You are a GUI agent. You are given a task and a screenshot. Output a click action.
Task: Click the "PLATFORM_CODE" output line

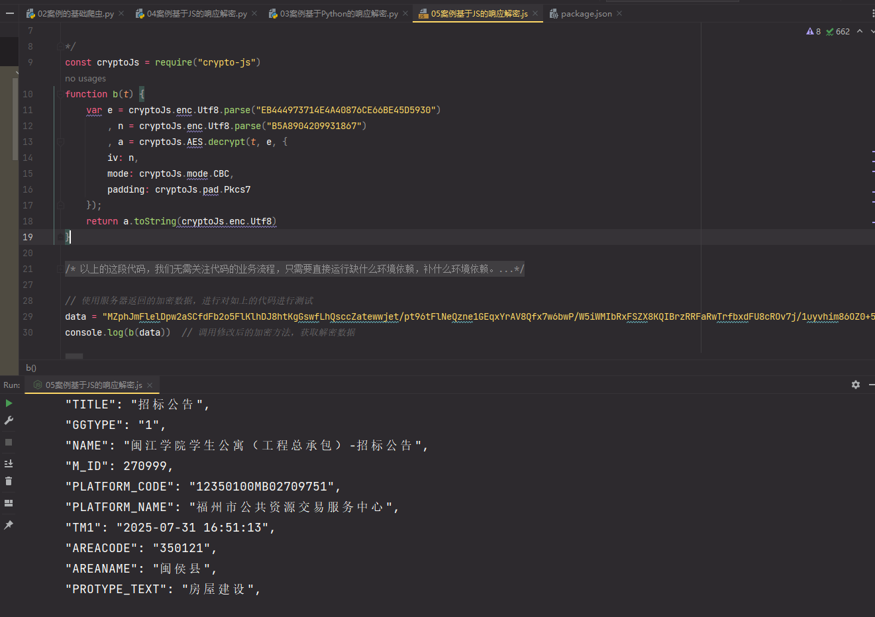[x=203, y=487]
